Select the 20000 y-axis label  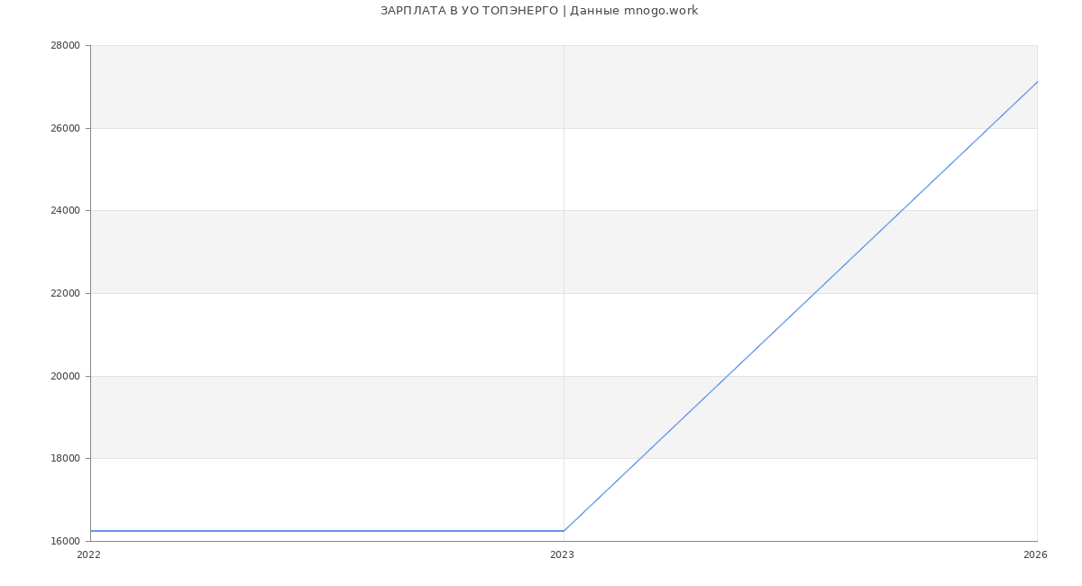click(67, 376)
